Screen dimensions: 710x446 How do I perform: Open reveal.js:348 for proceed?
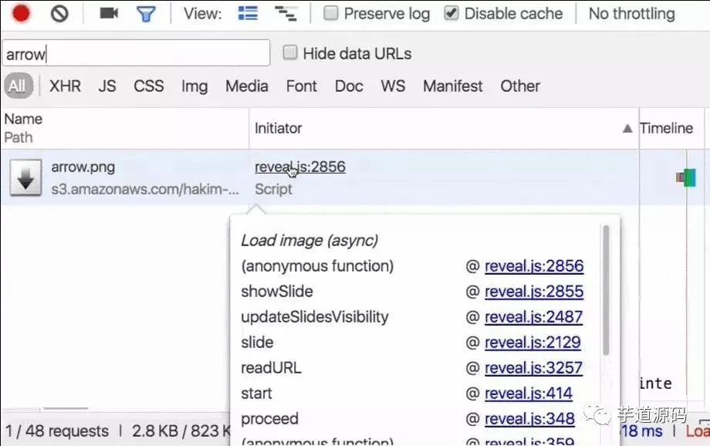(529, 418)
